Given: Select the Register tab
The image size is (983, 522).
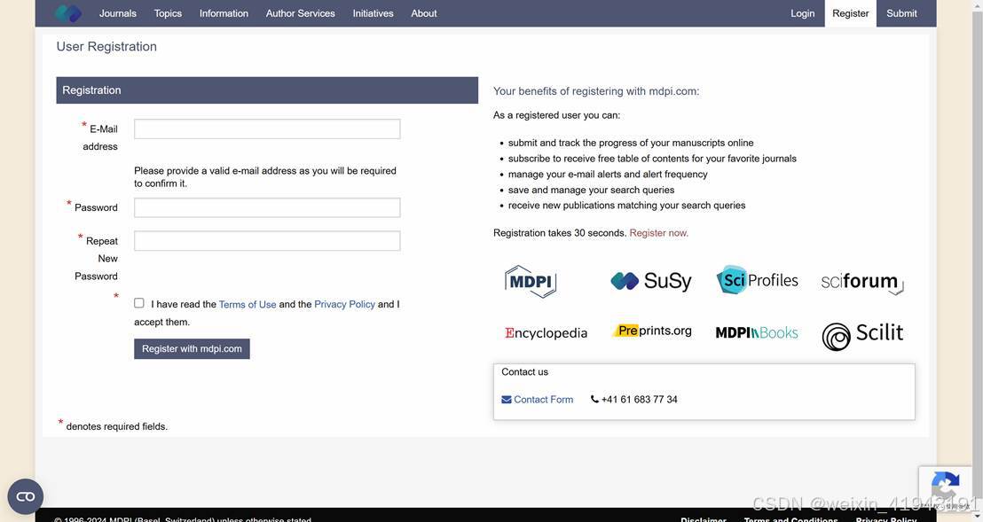Looking at the screenshot, I should tap(850, 13).
